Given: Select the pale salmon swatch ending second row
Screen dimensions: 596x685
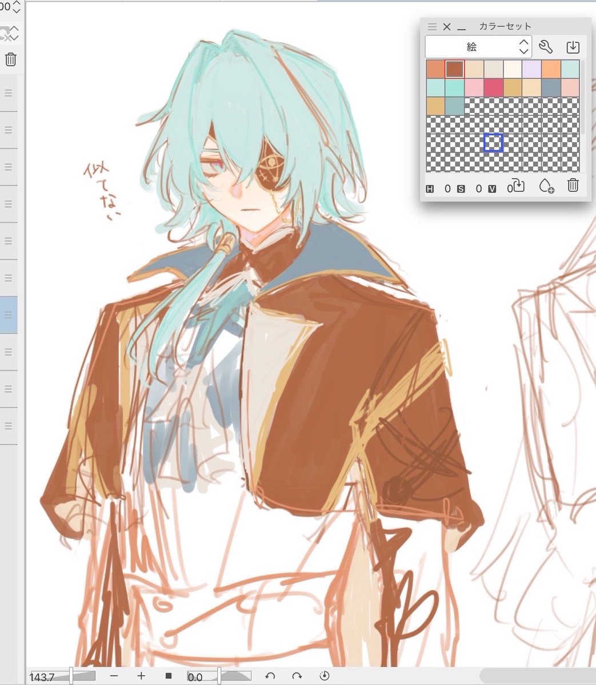Looking at the screenshot, I should tap(570, 88).
